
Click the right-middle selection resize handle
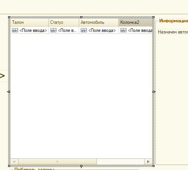(153, 92)
